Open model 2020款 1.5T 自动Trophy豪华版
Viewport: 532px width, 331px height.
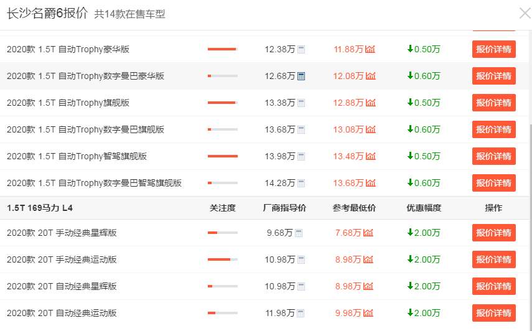tap(68, 49)
